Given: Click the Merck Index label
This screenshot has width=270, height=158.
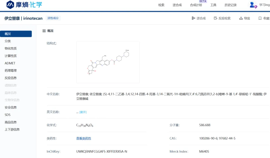Looking at the screenshot, I should pyautogui.click(x=179, y=152).
